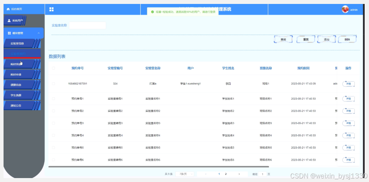Click the 班级名称4 cell
Screen dimensions: 369x182
(266, 136)
